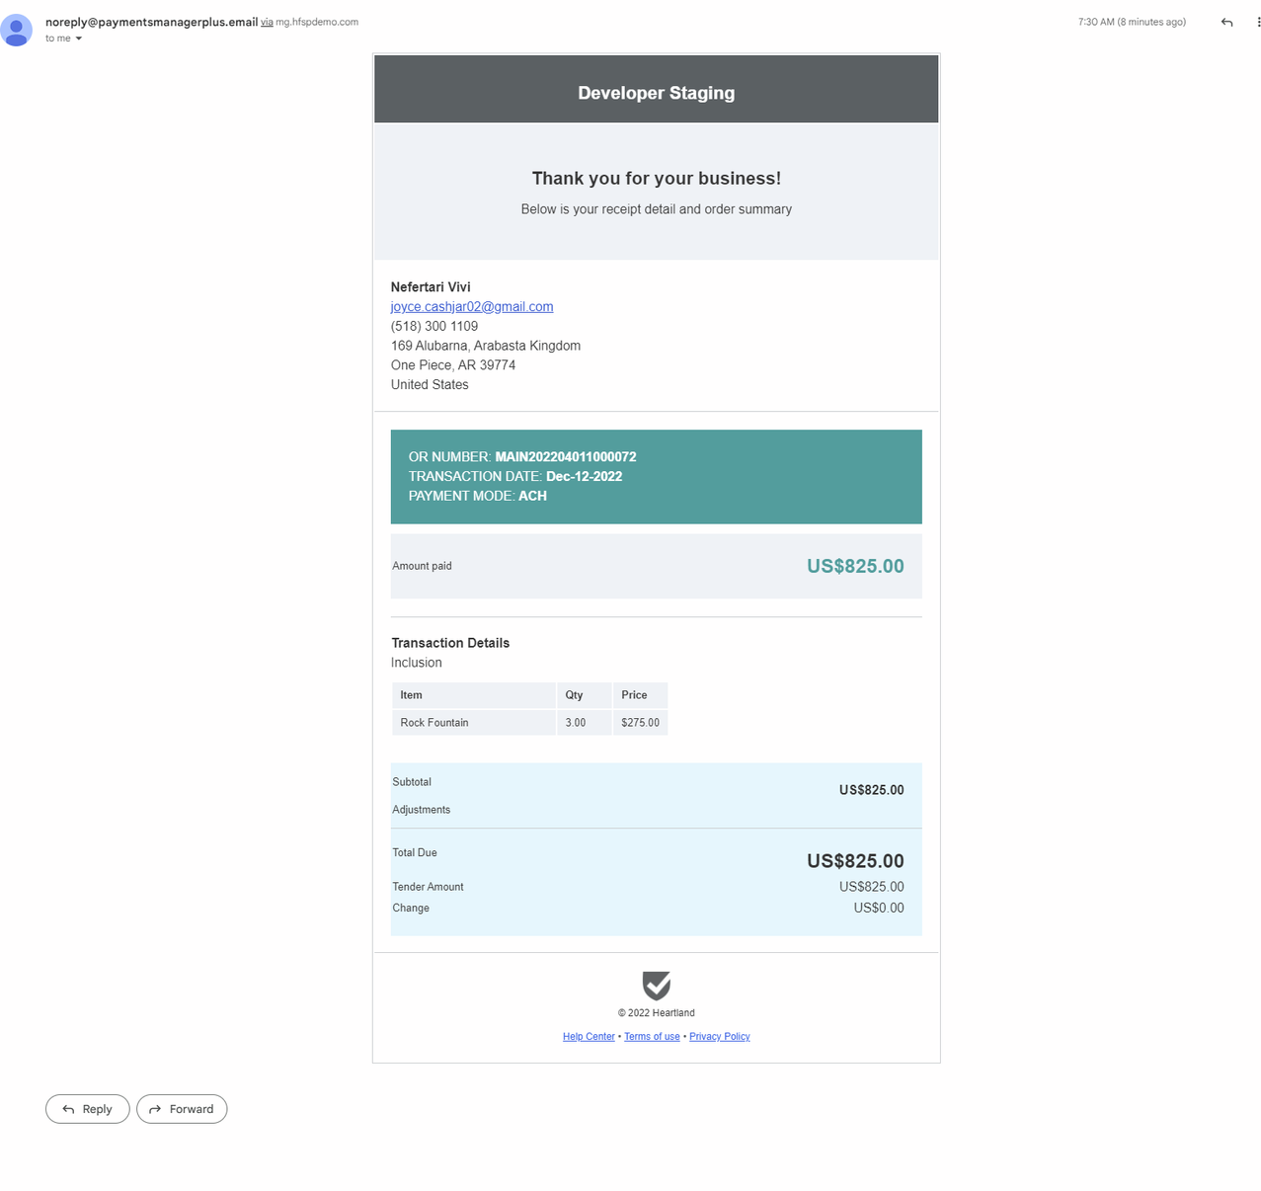Open the Privacy Policy link

coord(719,1036)
